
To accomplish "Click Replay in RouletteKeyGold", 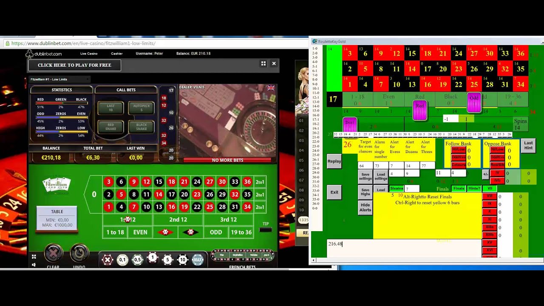I will (x=334, y=161).
